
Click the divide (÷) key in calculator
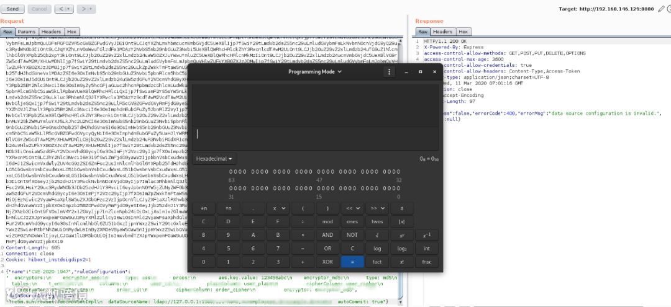[303, 221]
